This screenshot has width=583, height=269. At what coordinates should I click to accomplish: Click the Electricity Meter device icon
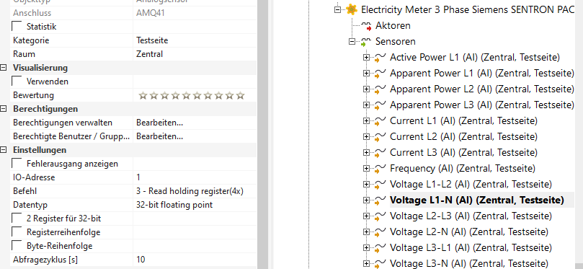tap(352, 9)
